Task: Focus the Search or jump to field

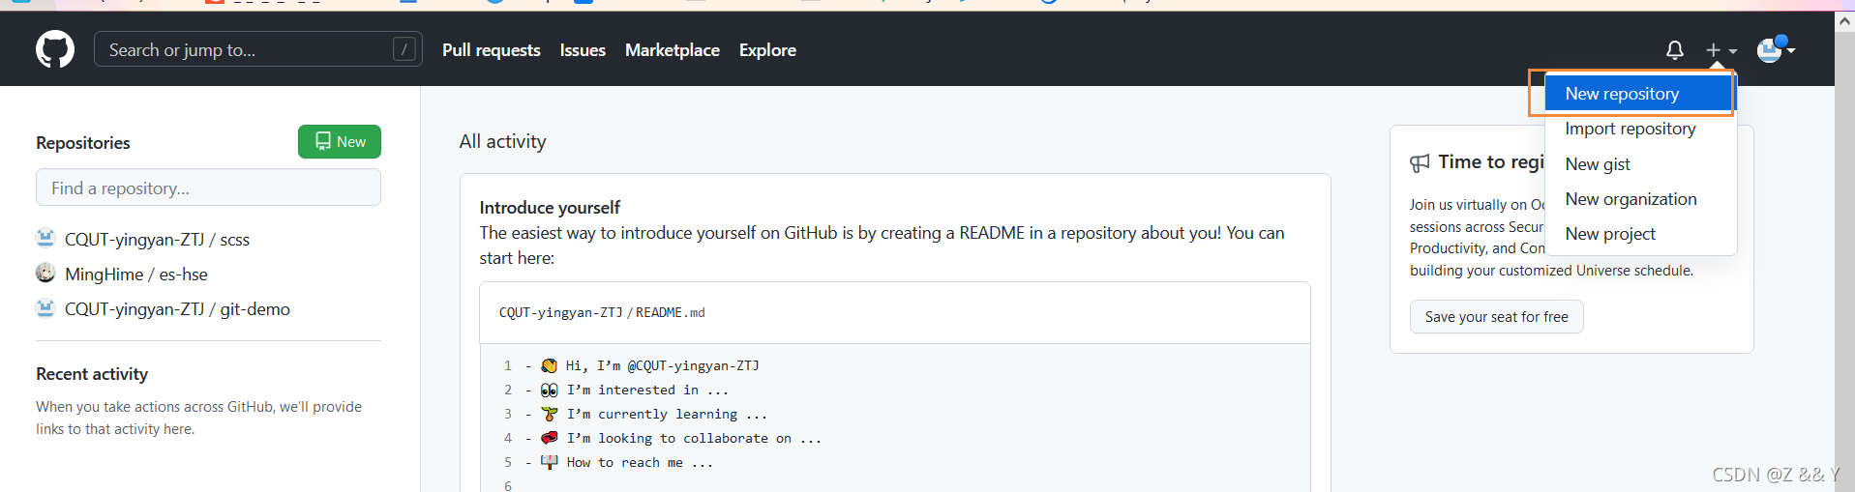Action: [258, 49]
